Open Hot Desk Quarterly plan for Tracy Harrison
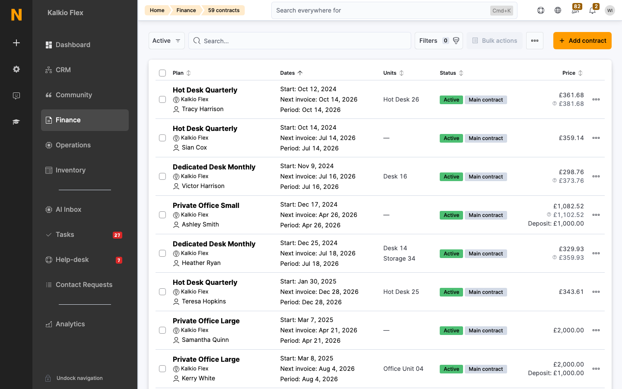 205,90
